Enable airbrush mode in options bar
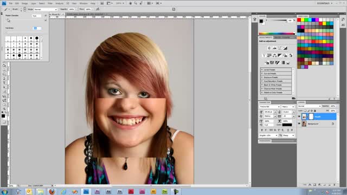Image resolution: width=347 pixels, height=195 pixels. pos(98,9)
